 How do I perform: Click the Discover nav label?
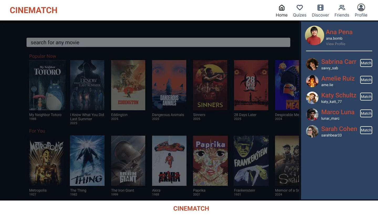point(320,15)
